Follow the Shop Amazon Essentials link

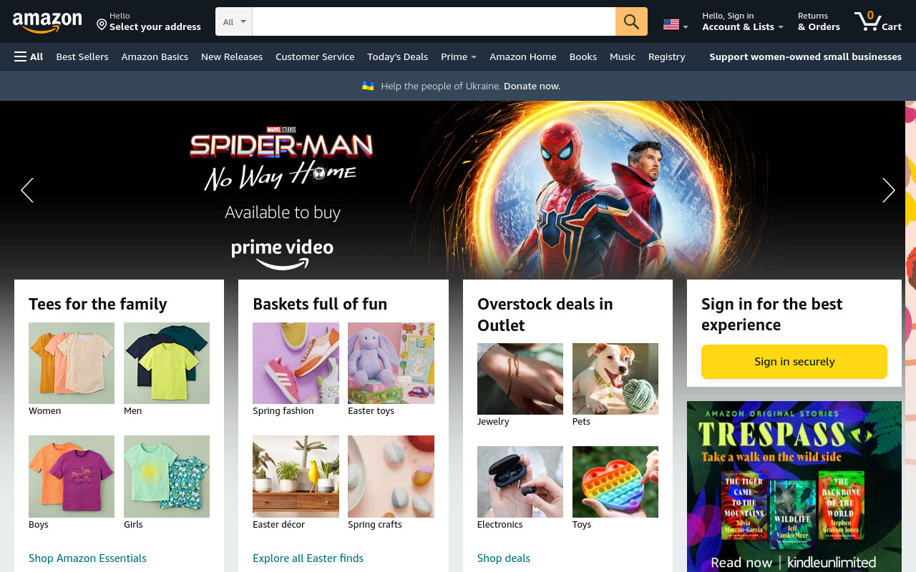point(87,558)
